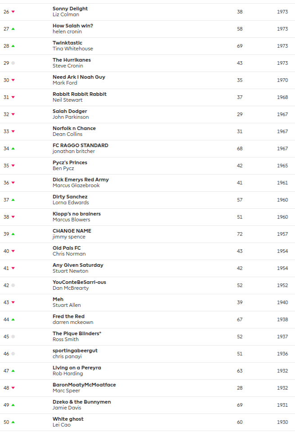Click the red down arrow at rank 36
The width and height of the screenshot is (295, 436).
click(13, 183)
